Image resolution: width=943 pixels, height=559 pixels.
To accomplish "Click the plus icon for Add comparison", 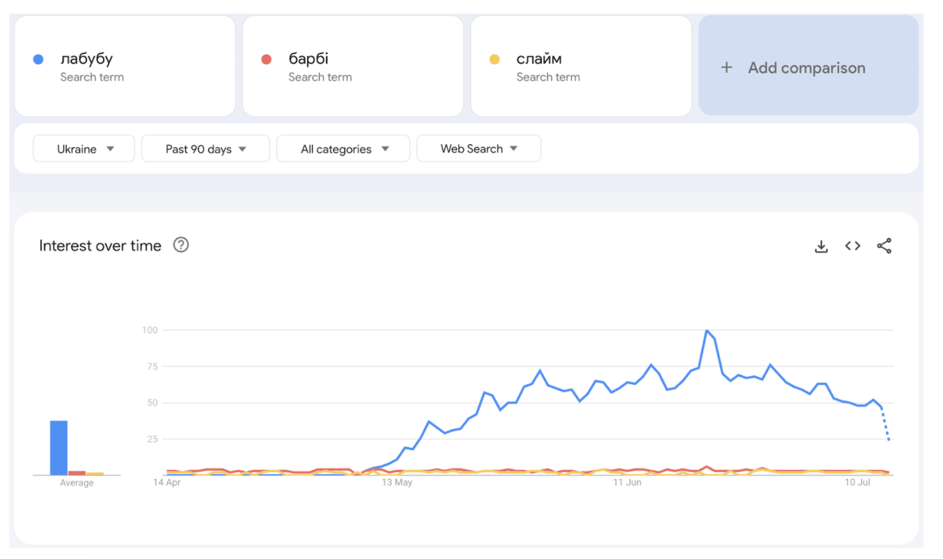I will (x=726, y=68).
